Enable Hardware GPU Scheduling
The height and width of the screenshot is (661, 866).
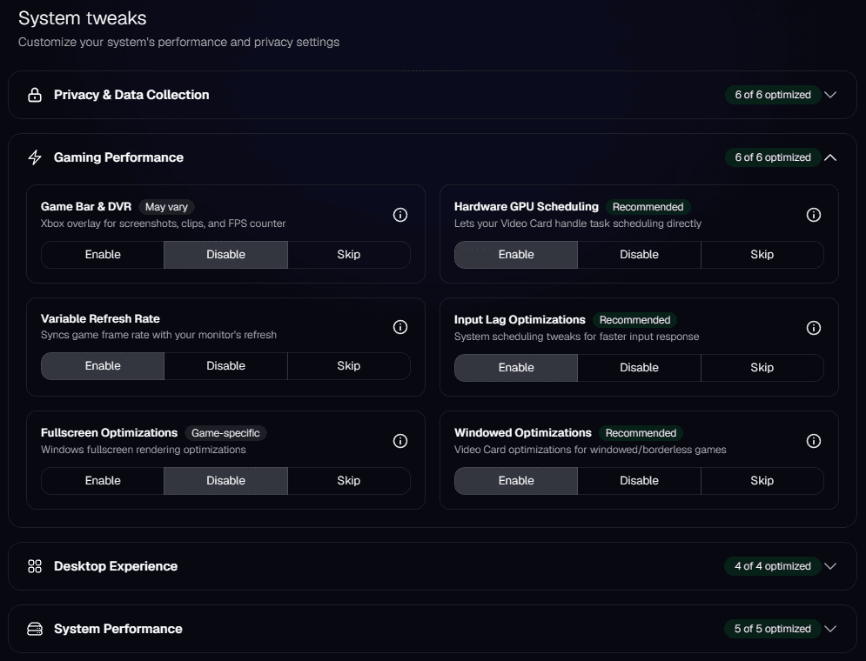click(x=516, y=254)
